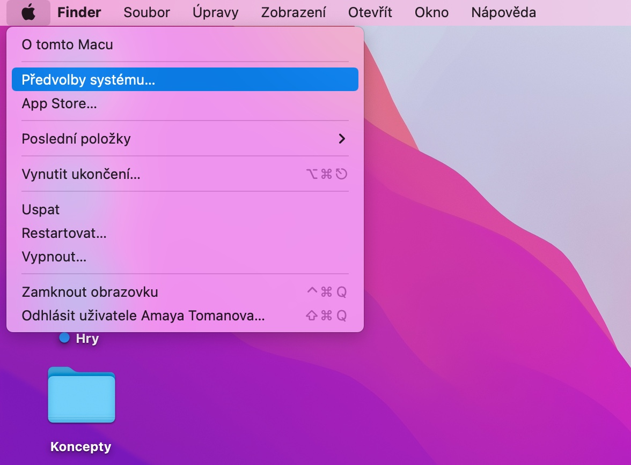Viewport: 631px width, 465px height.
Task: Click the blue tag dot beside Hry
Action: [64, 337]
